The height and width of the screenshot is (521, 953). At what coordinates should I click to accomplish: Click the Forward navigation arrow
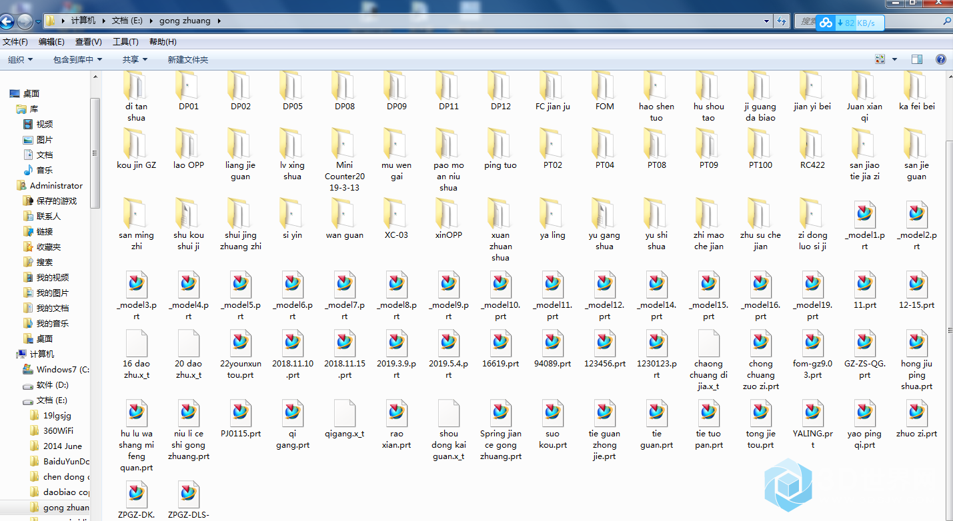click(25, 21)
